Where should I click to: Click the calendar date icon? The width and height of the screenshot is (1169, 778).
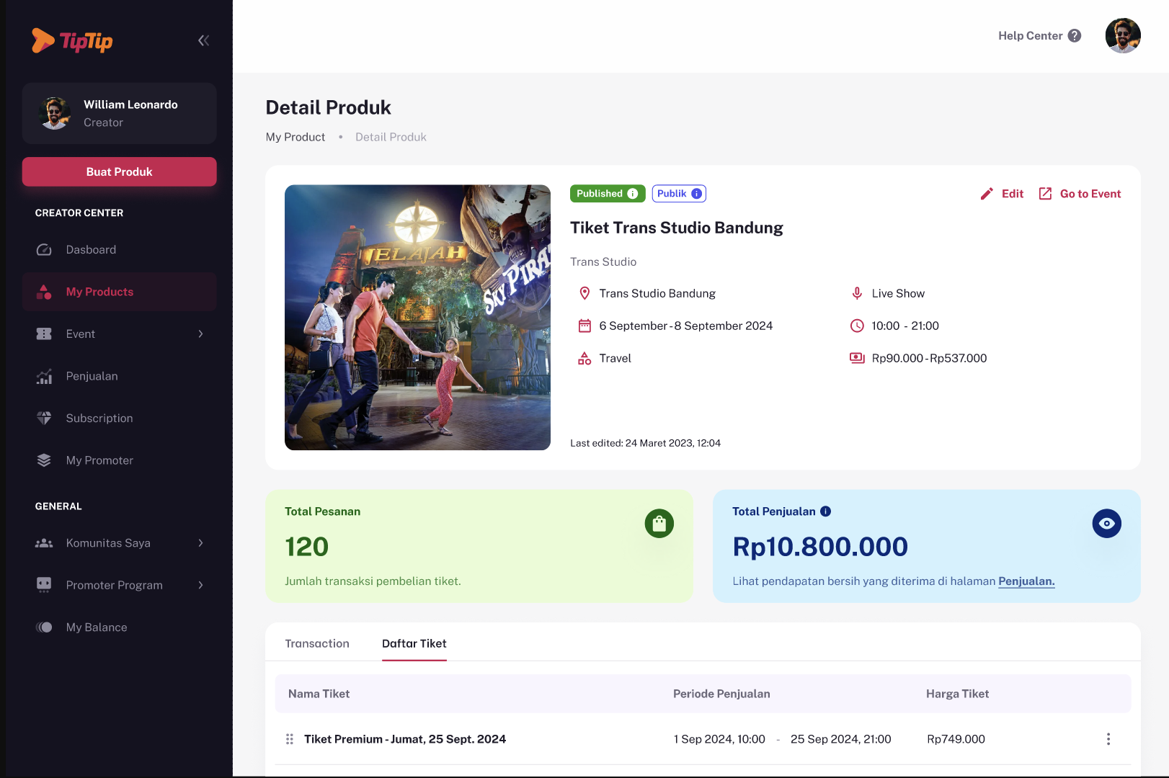[x=584, y=326]
